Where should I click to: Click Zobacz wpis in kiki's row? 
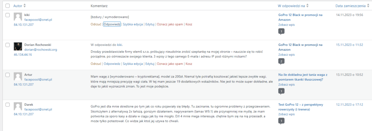(x=286, y=25)
